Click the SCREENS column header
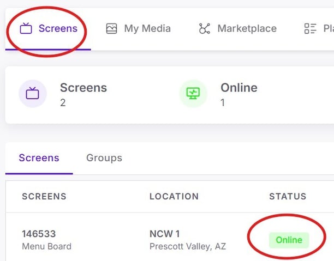Image resolution: width=334 pixels, height=261 pixels. click(x=44, y=196)
